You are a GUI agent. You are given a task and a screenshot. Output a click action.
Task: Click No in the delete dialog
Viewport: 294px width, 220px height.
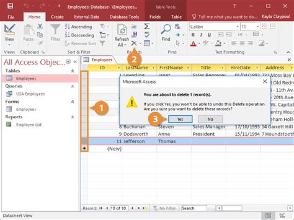coord(210,119)
